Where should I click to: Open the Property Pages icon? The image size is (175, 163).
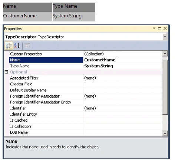click(27, 46)
